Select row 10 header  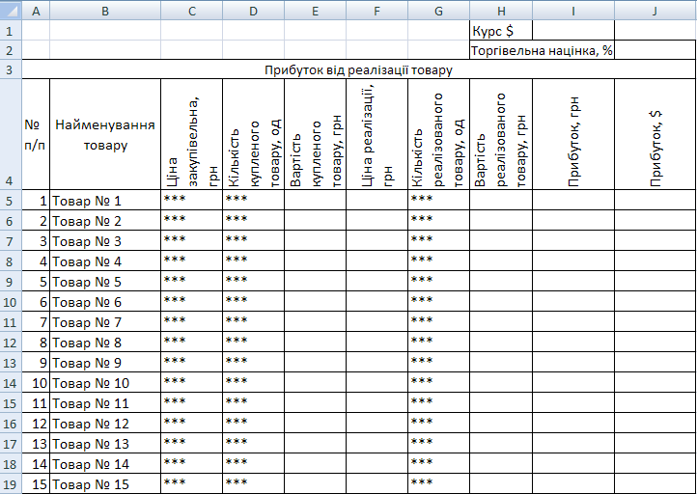point(11,302)
